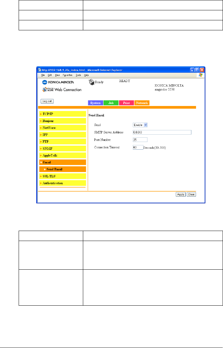Switch to the Print tab
This screenshot has height=348, width=223.
point(126,103)
